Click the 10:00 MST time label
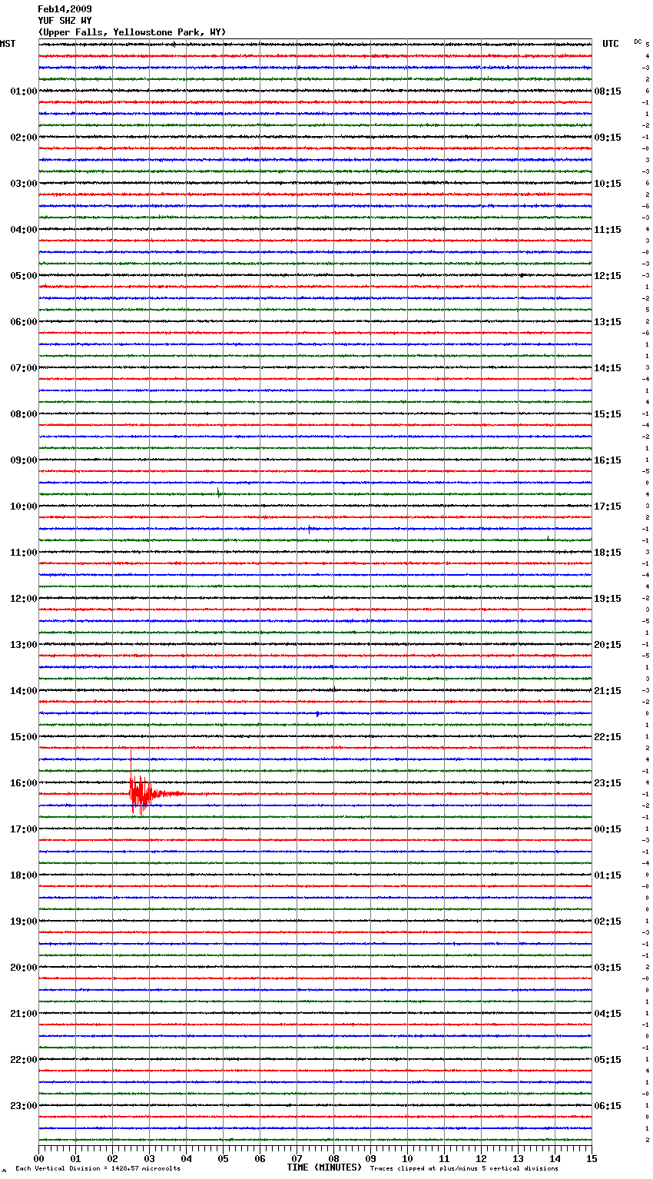This screenshot has width=653, height=1179. (x=23, y=506)
